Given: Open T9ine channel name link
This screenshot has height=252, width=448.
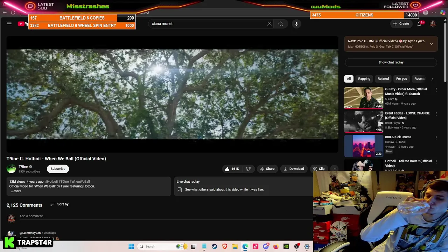Looking at the screenshot, I should pyautogui.click(x=23, y=167).
